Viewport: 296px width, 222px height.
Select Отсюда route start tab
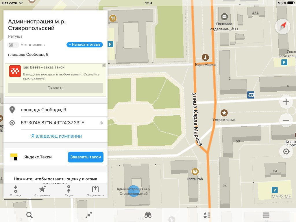[x=16, y=191]
